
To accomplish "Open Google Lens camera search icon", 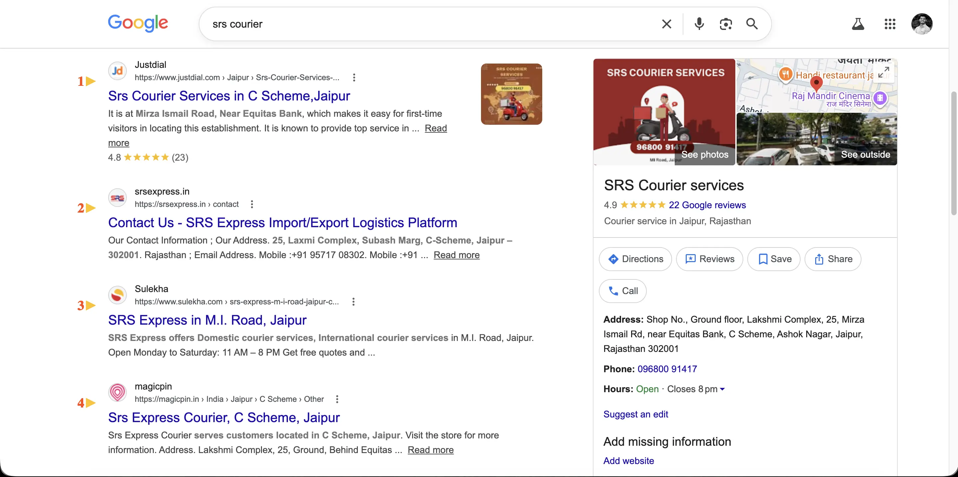I will pyautogui.click(x=726, y=24).
